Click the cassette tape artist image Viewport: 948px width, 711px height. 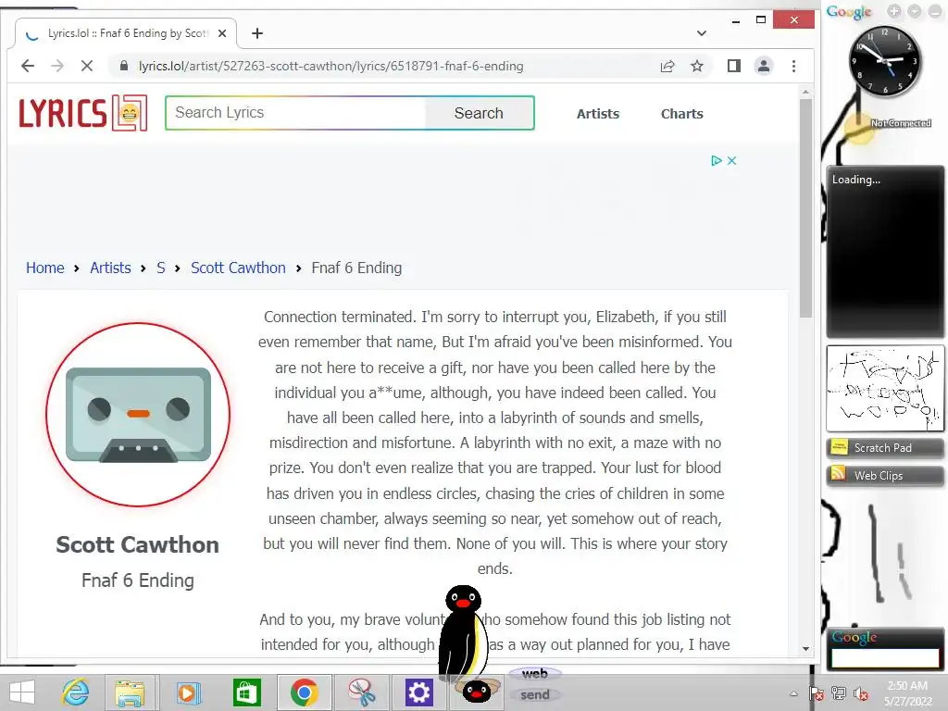pyautogui.click(x=139, y=415)
